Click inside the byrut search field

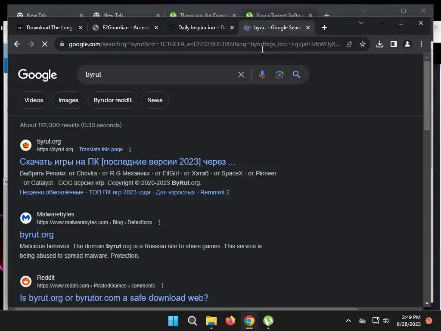160,75
